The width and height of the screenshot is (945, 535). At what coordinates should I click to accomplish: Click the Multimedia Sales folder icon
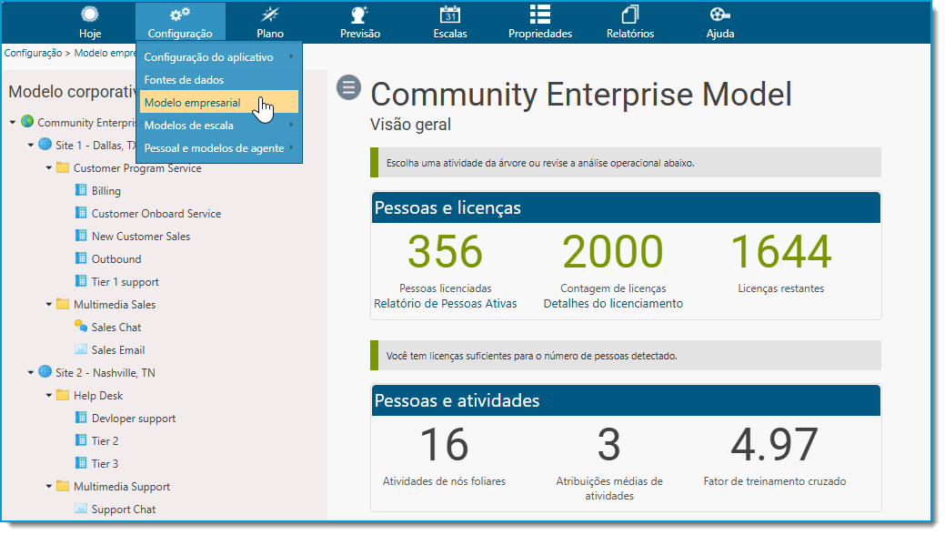point(63,304)
